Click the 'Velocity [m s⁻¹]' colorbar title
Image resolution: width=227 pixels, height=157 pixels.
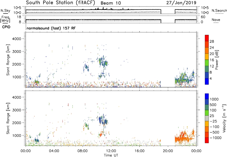tap(224, 118)
